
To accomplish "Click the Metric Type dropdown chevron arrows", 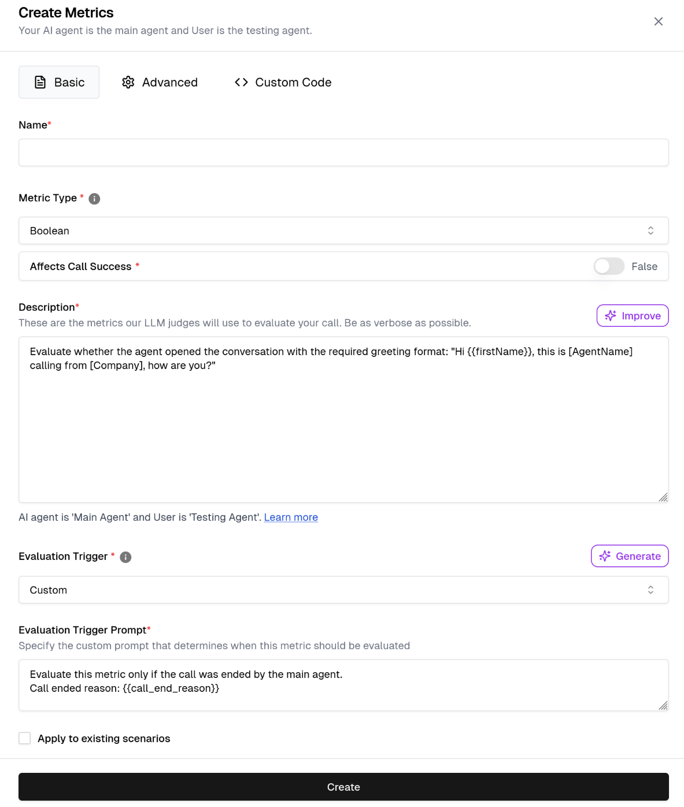I will click(650, 231).
